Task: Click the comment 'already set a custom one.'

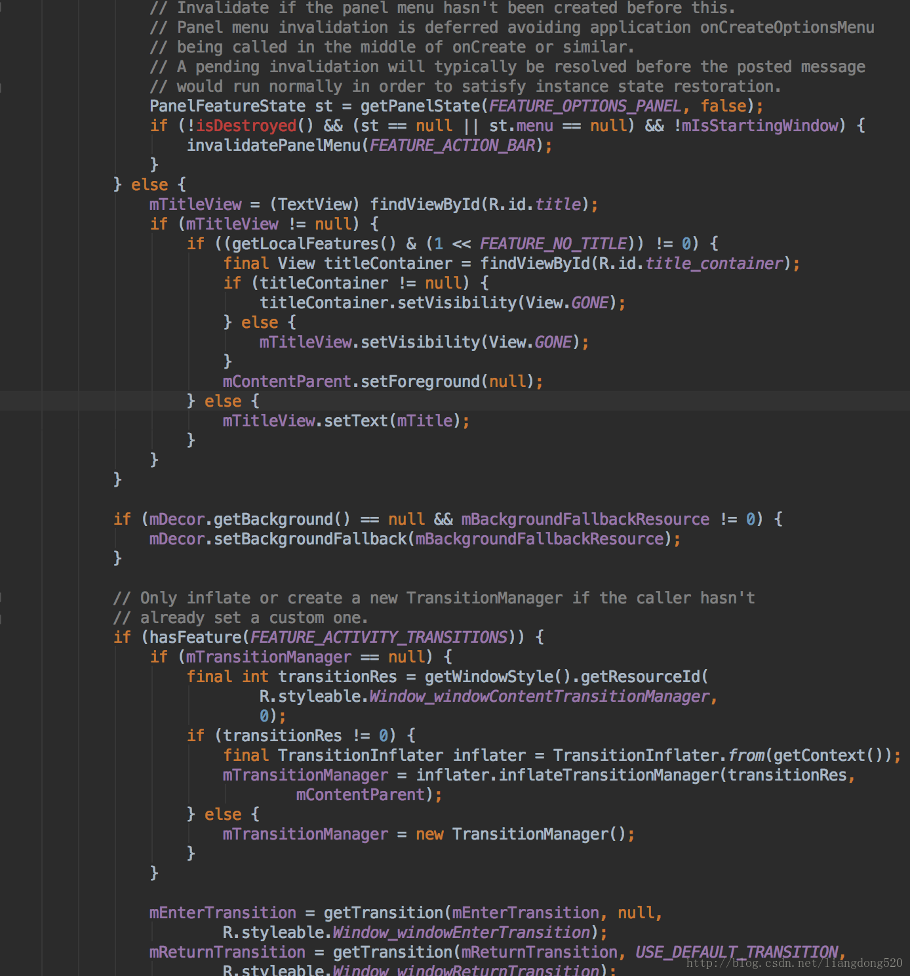Action: coord(240,618)
